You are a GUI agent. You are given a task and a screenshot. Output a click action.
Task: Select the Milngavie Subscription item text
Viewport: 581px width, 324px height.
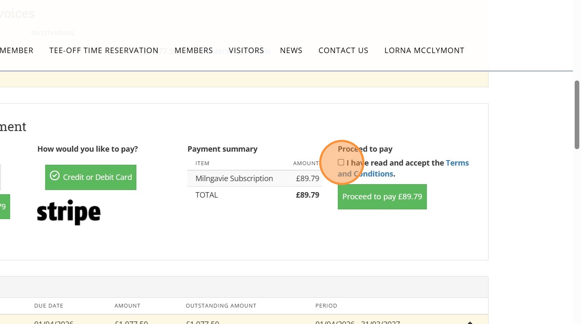click(x=234, y=179)
